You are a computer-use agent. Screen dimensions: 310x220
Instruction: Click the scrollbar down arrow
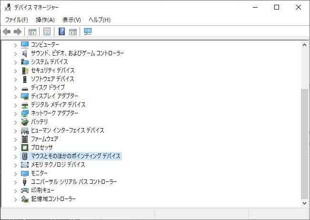[x=304, y=203]
